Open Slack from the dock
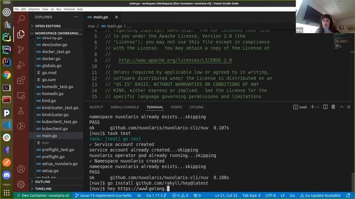 7,138
